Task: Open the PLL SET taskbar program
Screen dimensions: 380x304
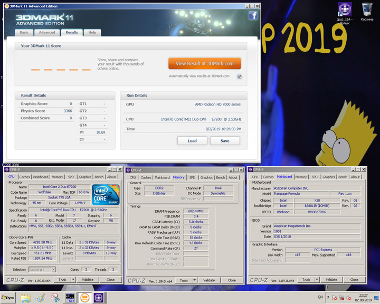Action: click(70, 298)
